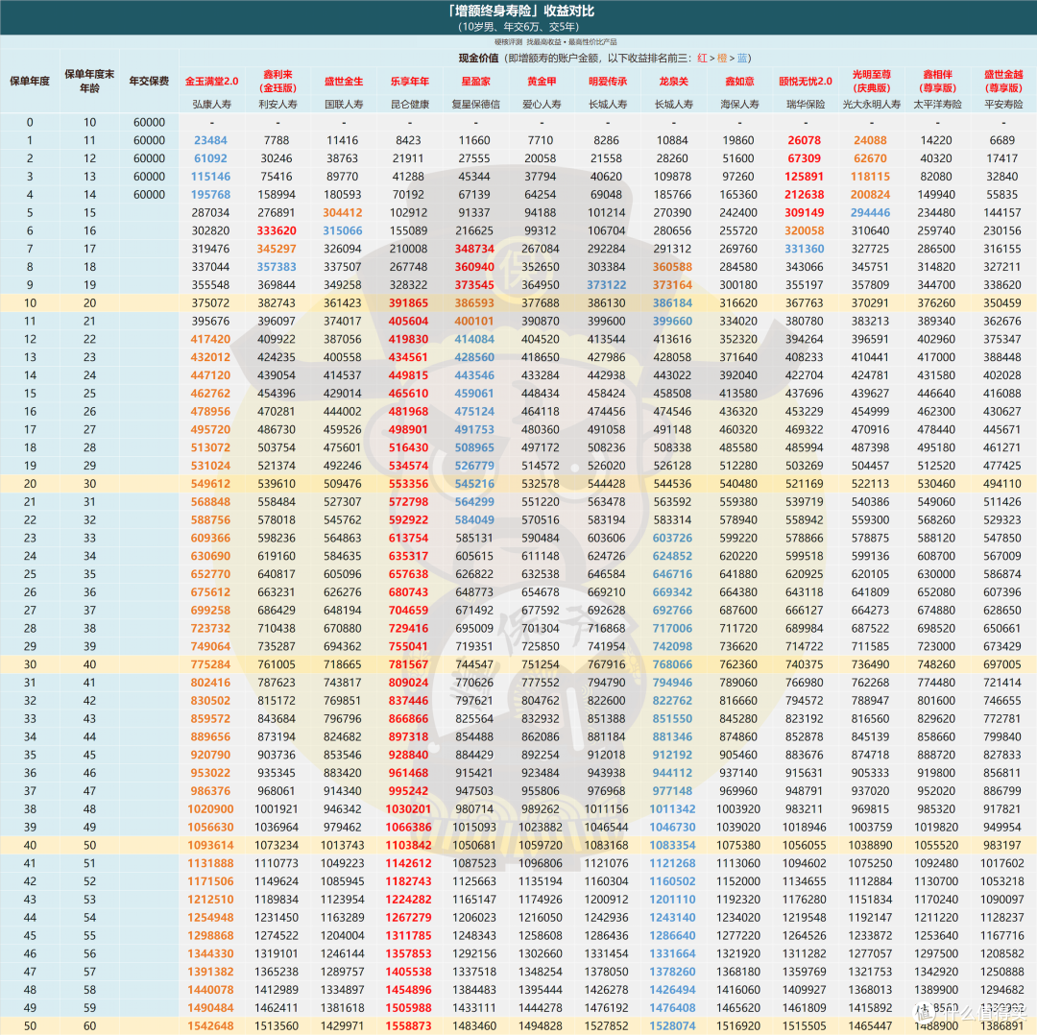Viewport: 1037px width, 1035px height.
Task: Select the 保单年度 column header
Action: 30,82
